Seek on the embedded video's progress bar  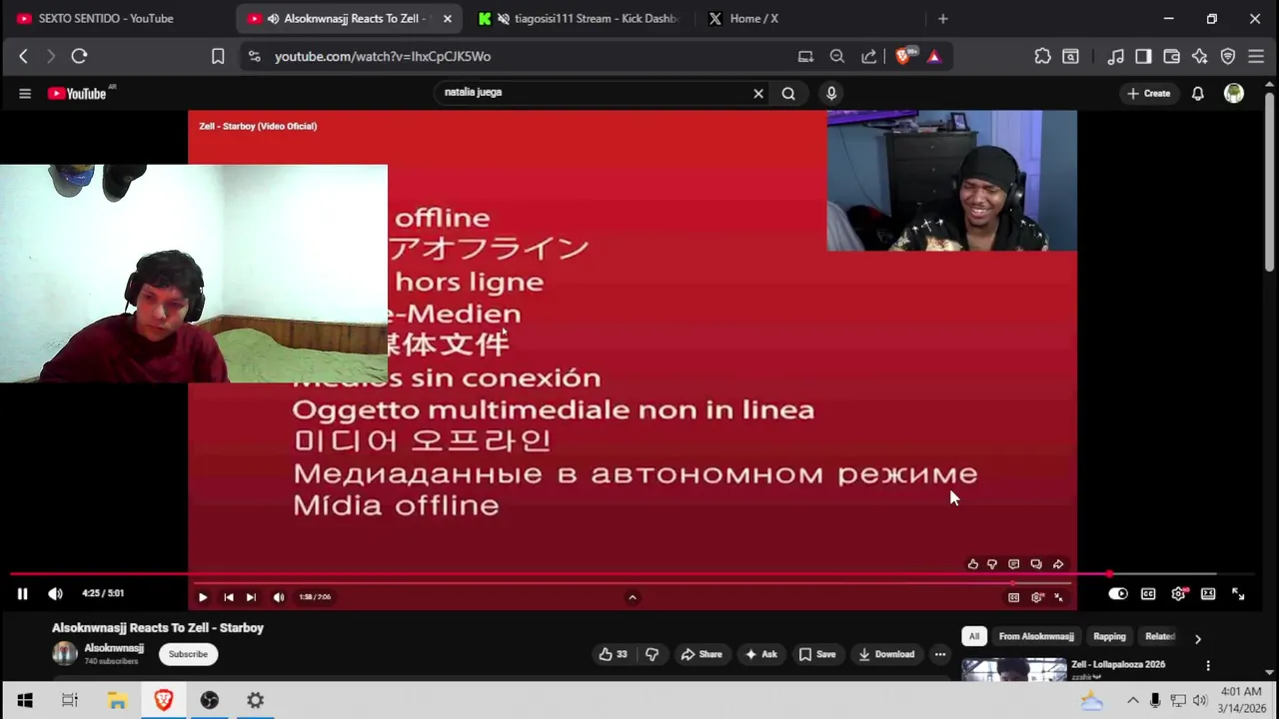click(632, 583)
